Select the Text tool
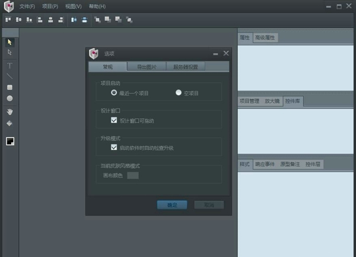Viewport: 356px width, 257px height. click(x=9, y=65)
